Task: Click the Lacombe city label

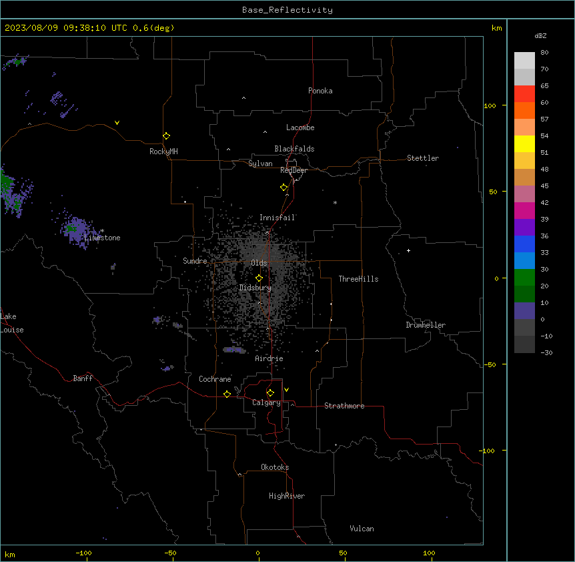Action: coord(300,127)
